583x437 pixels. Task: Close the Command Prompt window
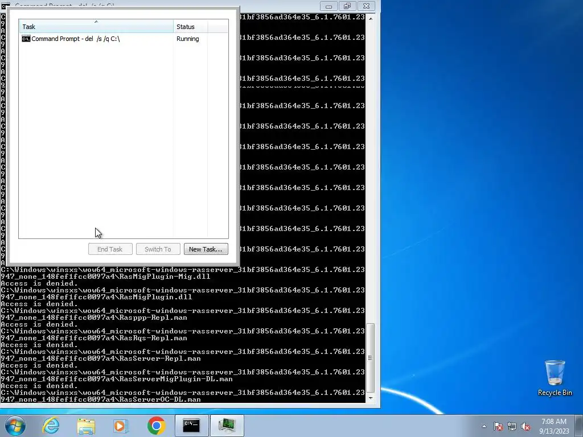(366, 6)
